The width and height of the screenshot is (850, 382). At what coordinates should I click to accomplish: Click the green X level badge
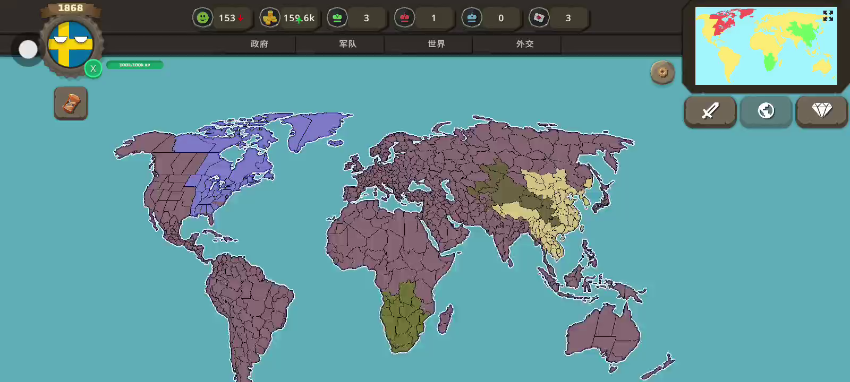(93, 68)
